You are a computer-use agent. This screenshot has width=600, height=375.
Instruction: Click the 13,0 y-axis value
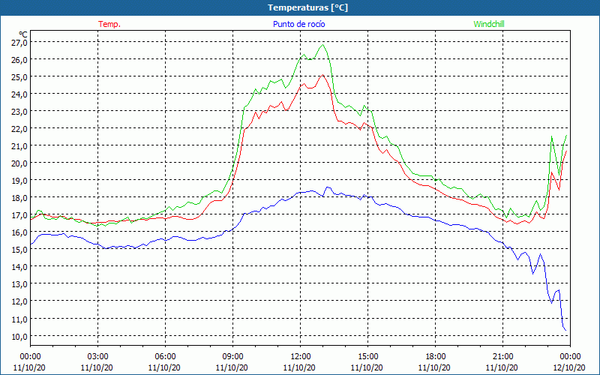click(x=19, y=284)
